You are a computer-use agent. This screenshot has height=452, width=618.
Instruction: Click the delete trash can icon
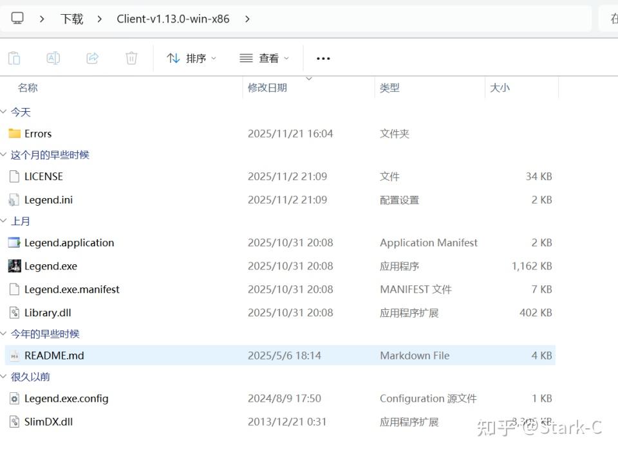pos(131,59)
